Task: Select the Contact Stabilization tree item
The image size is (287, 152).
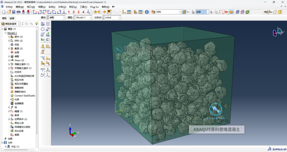Action: coord(25,95)
